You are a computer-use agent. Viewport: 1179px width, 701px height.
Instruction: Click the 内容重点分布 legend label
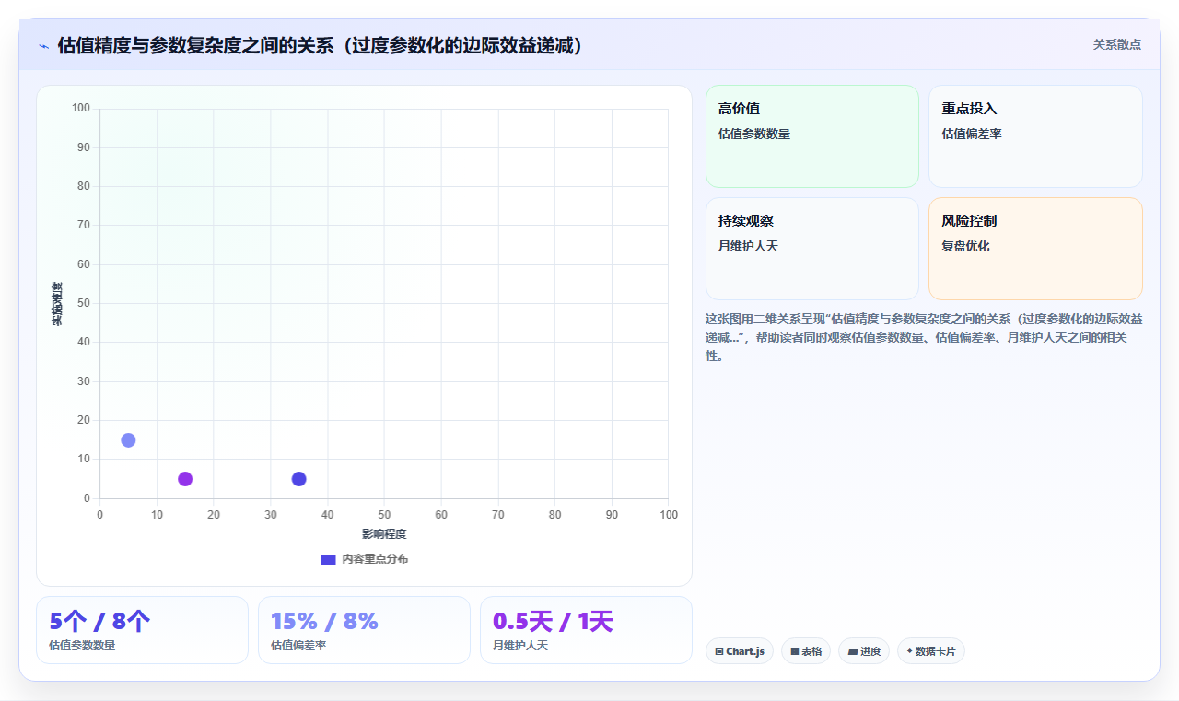tap(375, 559)
